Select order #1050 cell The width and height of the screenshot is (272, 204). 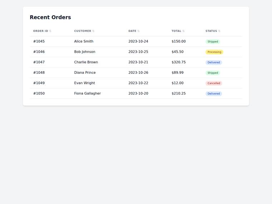pyautogui.click(x=39, y=93)
